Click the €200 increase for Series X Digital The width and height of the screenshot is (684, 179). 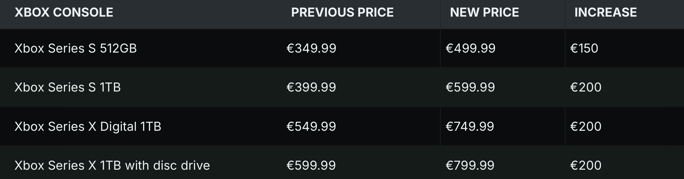(585, 126)
